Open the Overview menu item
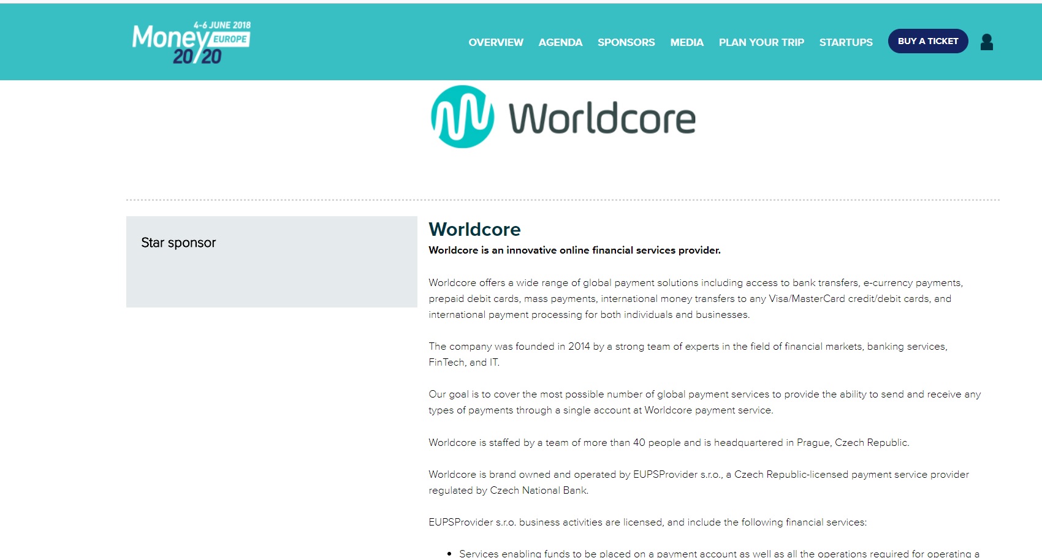 click(496, 42)
